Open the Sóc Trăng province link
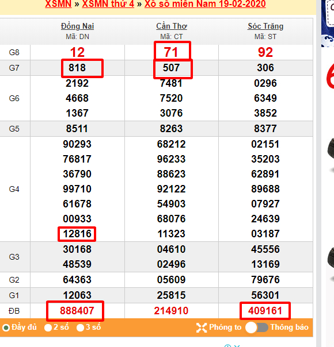The width and height of the screenshot is (334, 347). 265,26
